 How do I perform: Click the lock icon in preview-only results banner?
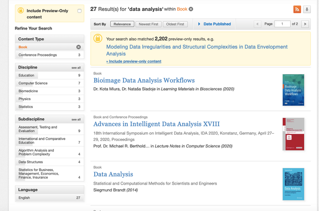98,38
